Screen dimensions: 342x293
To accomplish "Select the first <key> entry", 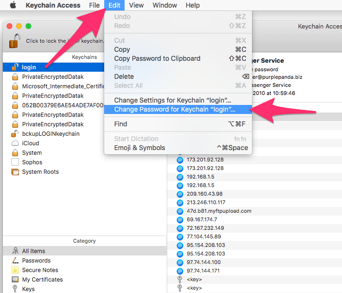I will [x=254, y=279].
